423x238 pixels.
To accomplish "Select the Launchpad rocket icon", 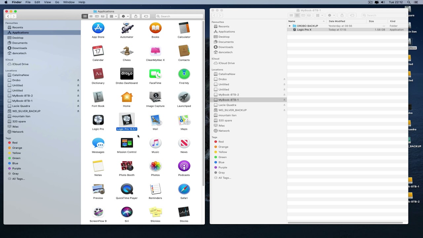I will [x=184, y=97].
